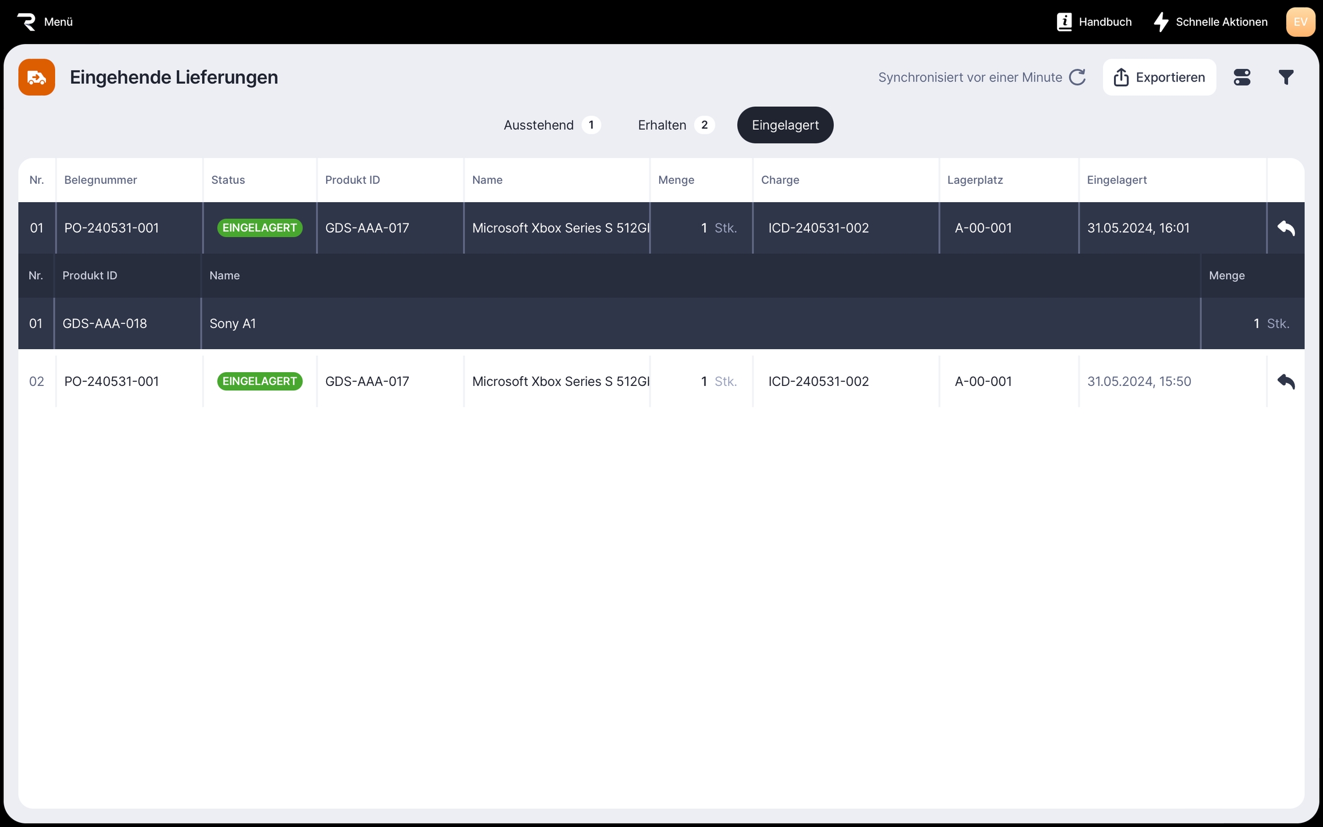Select the Sony A1 sub-row
The image size is (1323, 827).
pos(233,323)
